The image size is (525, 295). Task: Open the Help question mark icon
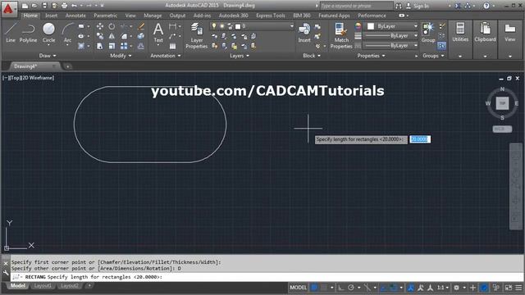[x=486, y=6]
